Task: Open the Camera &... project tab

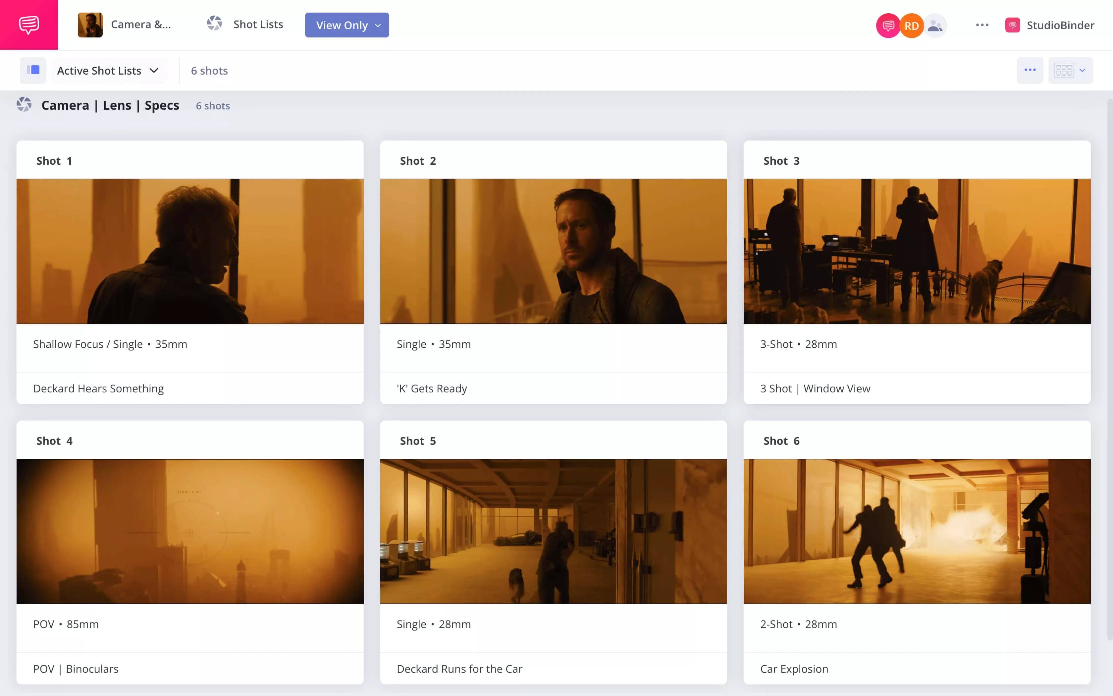Action: pos(141,25)
